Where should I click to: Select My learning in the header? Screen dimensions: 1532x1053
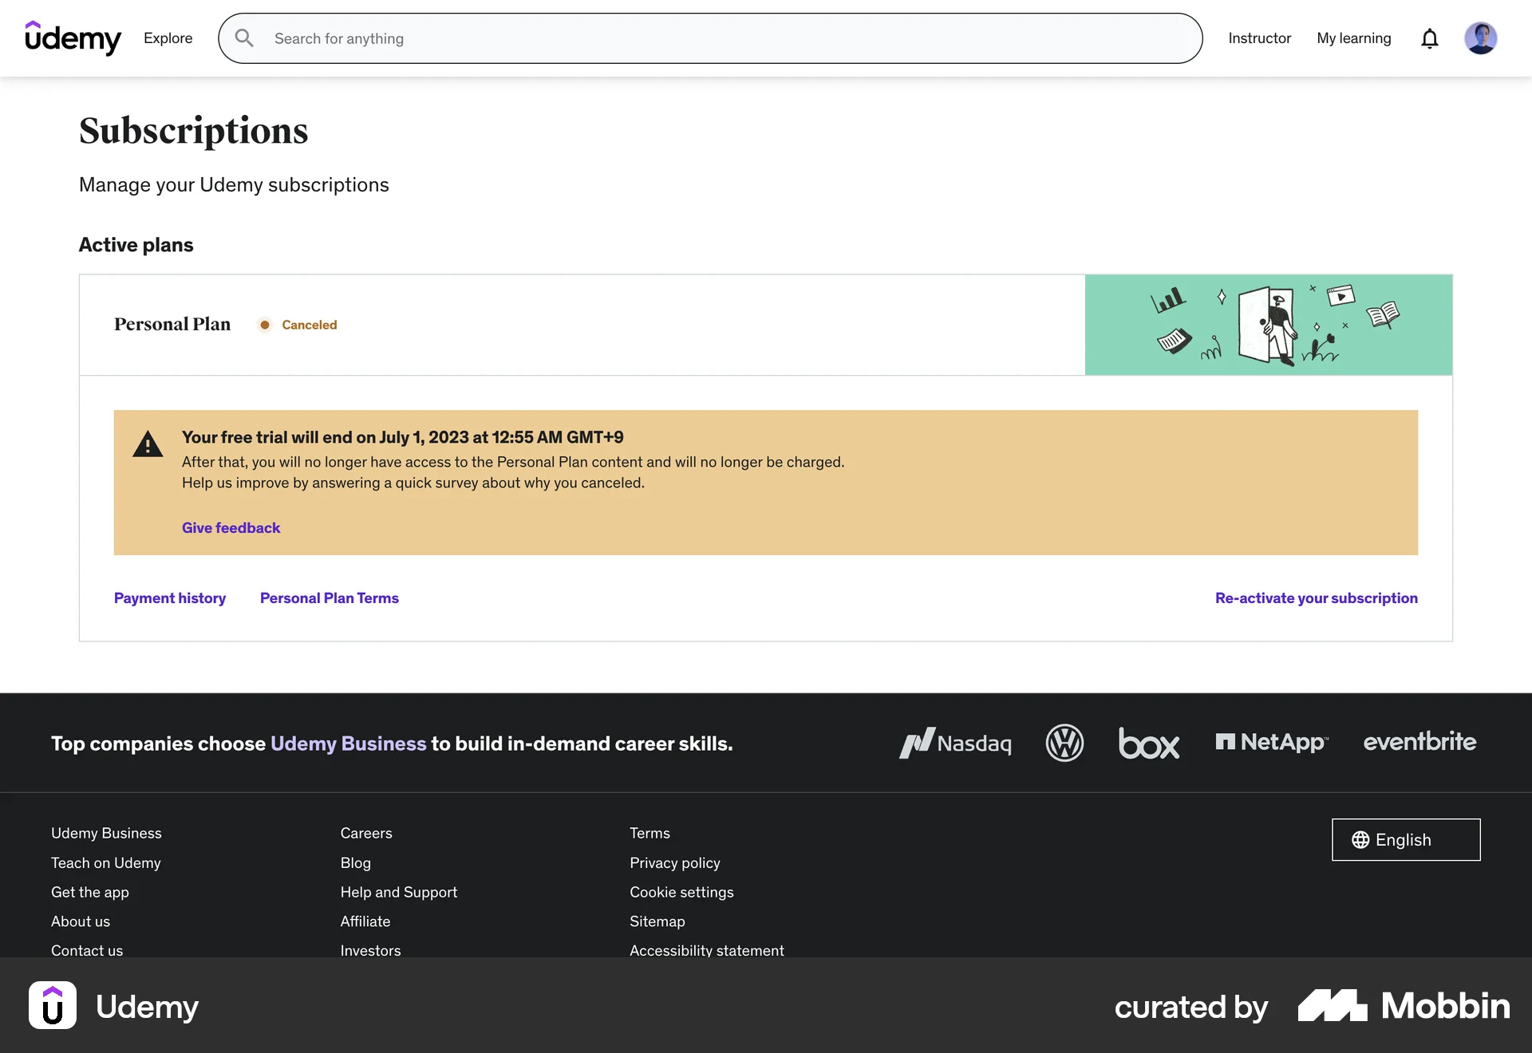pyautogui.click(x=1354, y=37)
